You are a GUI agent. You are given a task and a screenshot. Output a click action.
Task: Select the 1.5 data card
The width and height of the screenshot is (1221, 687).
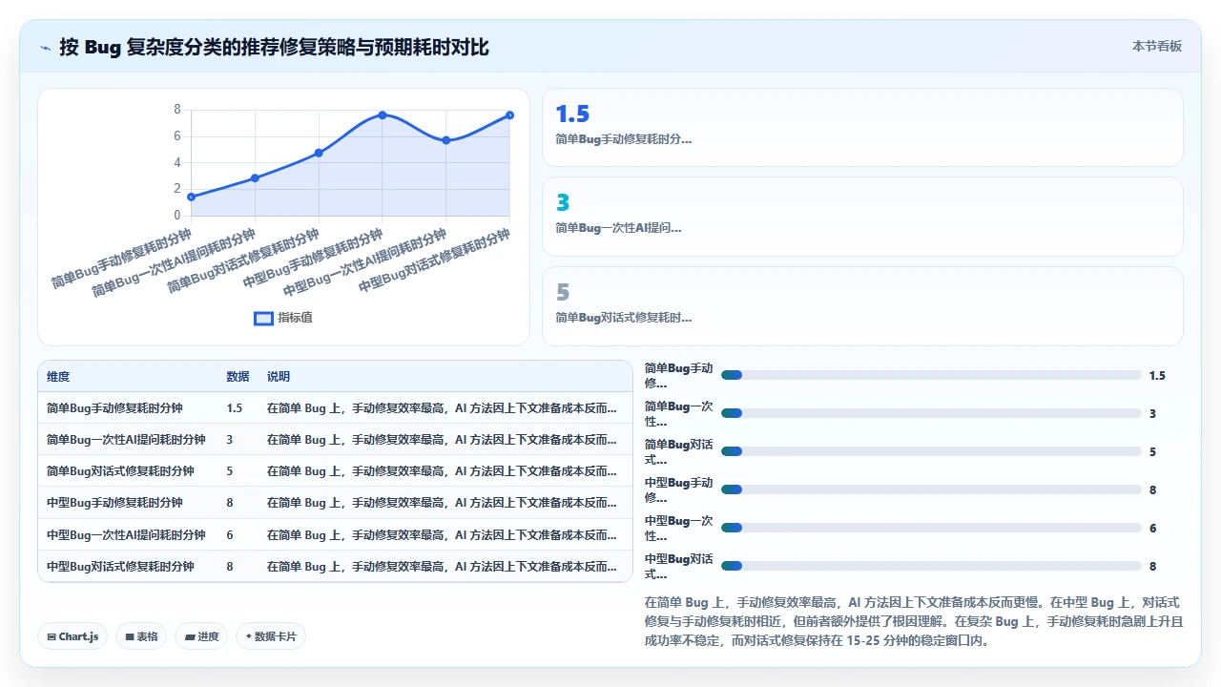pos(862,128)
